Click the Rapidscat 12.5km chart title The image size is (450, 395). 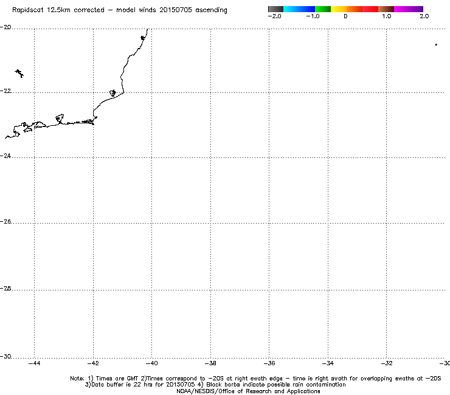[x=119, y=10]
